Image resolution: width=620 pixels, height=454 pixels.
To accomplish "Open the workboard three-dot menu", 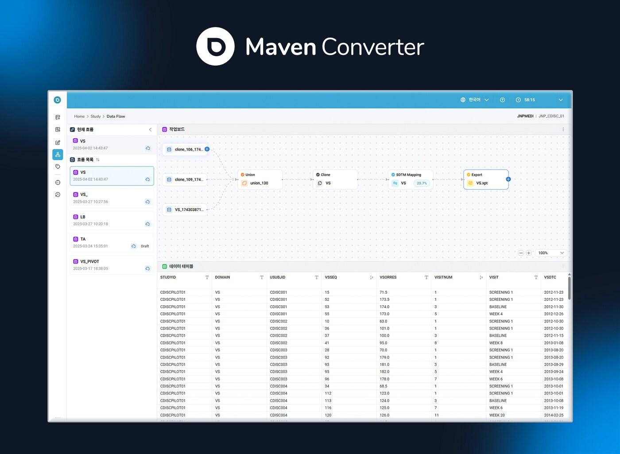I will (x=563, y=129).
